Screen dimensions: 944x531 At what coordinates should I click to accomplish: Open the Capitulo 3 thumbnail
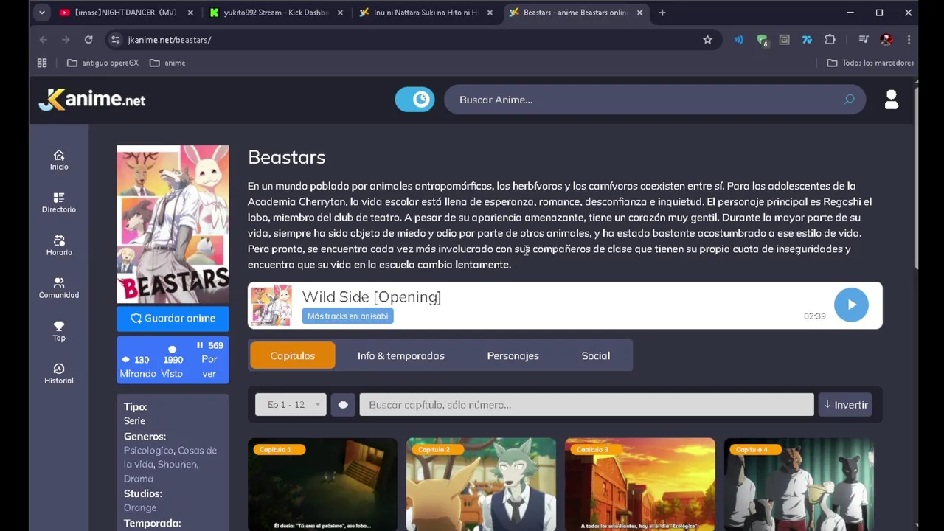[639, 485]
